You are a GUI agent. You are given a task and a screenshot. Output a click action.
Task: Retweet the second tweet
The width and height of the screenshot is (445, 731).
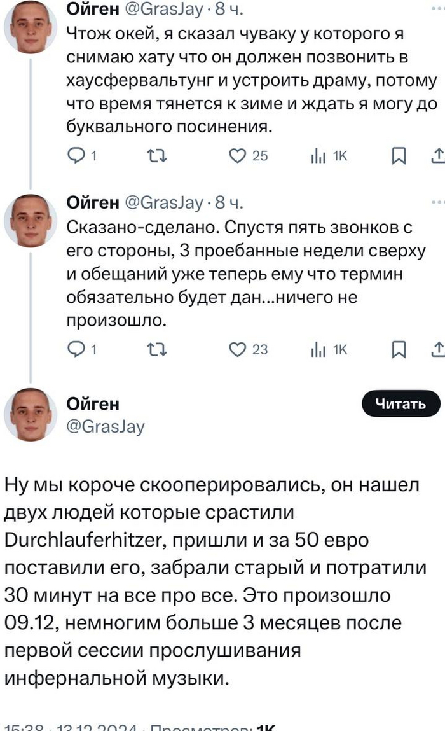(155, 349)
